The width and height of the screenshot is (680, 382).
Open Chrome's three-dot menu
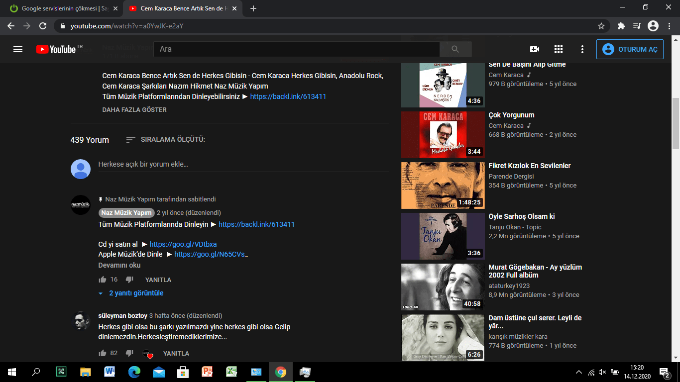coord(669,26)
